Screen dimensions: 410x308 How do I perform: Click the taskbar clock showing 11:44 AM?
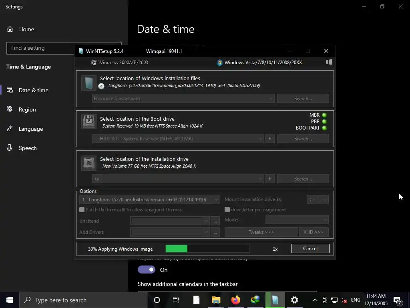coord(376,300)
